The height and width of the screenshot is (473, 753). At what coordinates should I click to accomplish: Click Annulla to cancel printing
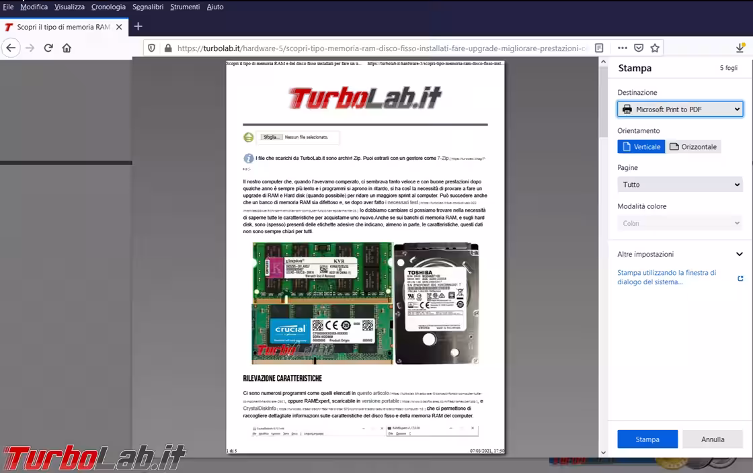coord(713,439)
